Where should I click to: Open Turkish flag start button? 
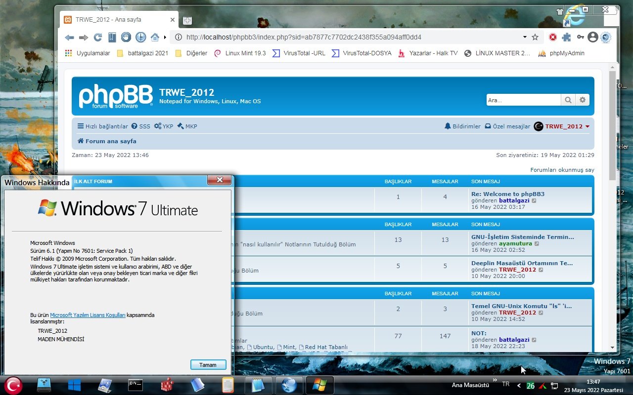click(13, 385)
